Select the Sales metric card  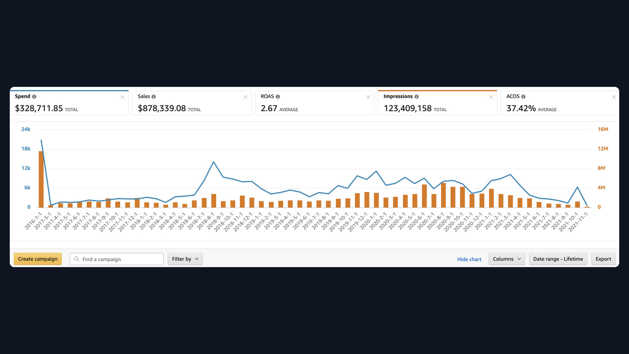click(x=192, y=103)
